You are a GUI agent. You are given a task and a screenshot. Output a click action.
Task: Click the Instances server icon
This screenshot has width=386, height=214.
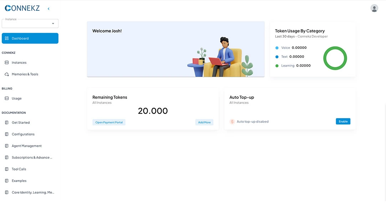7,63
